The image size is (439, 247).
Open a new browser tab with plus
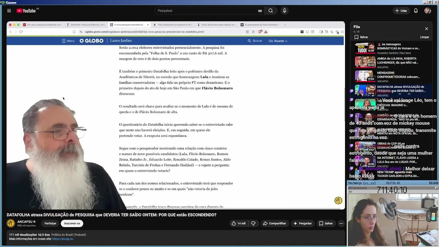285,25
